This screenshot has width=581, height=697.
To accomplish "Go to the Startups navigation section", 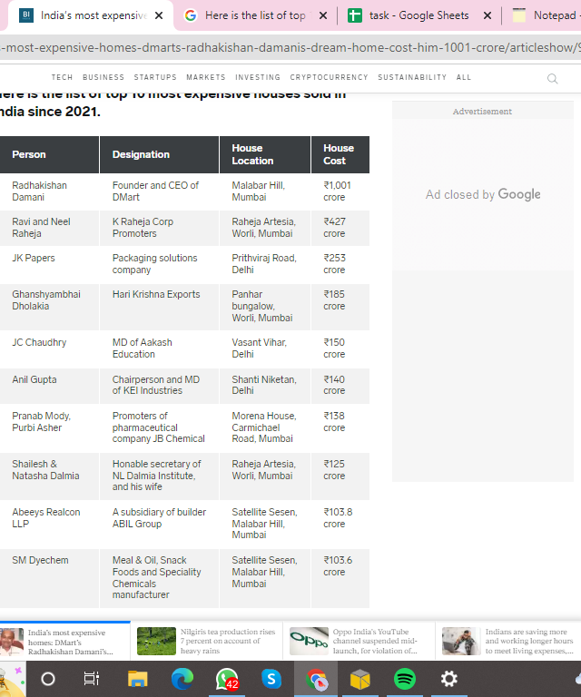I will 155,78.
